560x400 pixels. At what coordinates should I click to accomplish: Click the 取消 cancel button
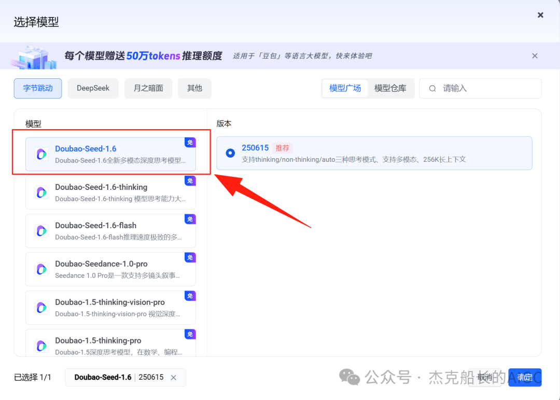pyautogui.click(x=485, y=377)
